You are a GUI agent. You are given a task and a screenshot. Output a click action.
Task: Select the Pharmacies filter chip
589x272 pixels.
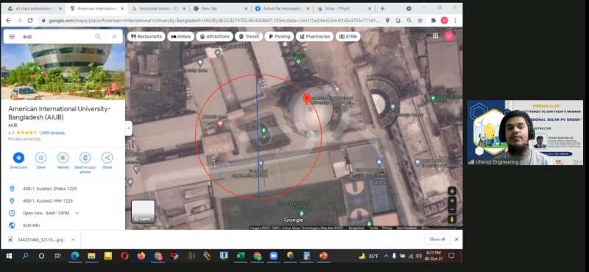pos(314,37)
